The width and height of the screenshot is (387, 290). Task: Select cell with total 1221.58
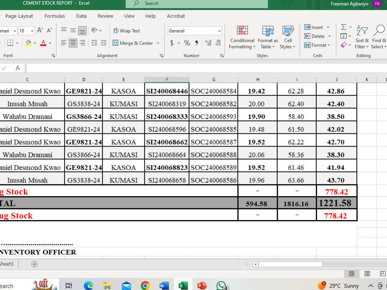(x=336, y=203)
